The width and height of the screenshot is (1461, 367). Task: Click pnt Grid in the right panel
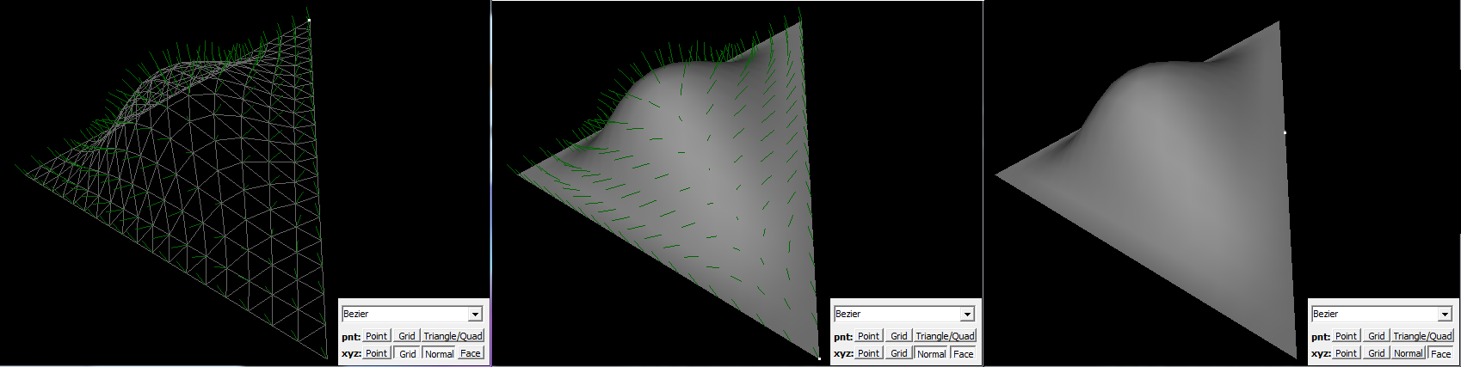point(1376,336)
